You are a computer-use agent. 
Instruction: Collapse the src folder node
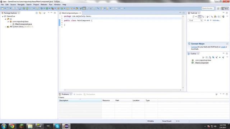(5, 19)
